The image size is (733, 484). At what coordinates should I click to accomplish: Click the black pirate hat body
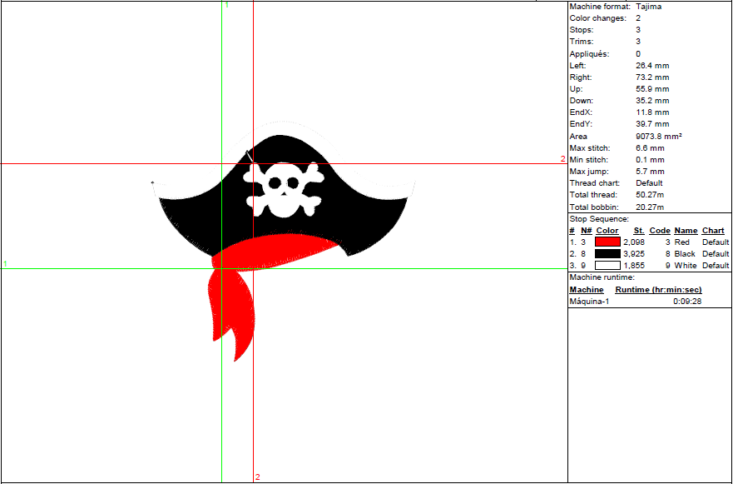coord(333,208)
